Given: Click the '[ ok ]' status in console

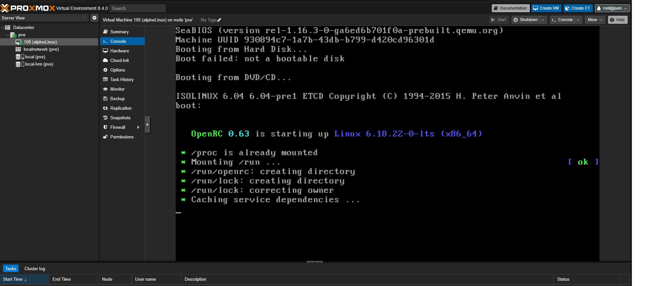Looking at the screenshot, I should [x=583, y=162].
